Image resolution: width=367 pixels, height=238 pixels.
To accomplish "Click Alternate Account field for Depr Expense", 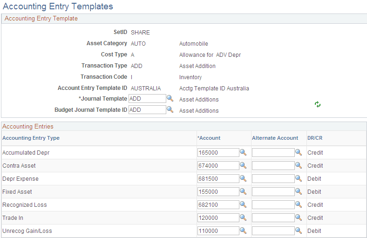I will (273, 179).
